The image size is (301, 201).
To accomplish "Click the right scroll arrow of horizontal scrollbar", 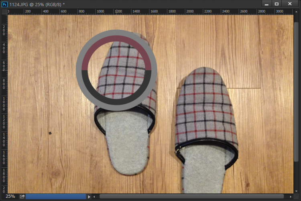I will pos(291,197).
